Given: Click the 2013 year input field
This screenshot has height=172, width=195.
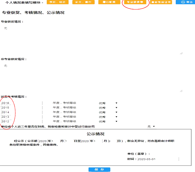Looking at the screenshot, I should click(22, 117).
